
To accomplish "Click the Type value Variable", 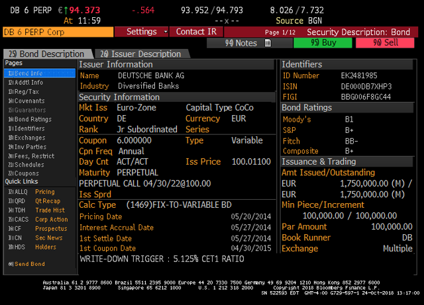I will (x=247, y=140).
